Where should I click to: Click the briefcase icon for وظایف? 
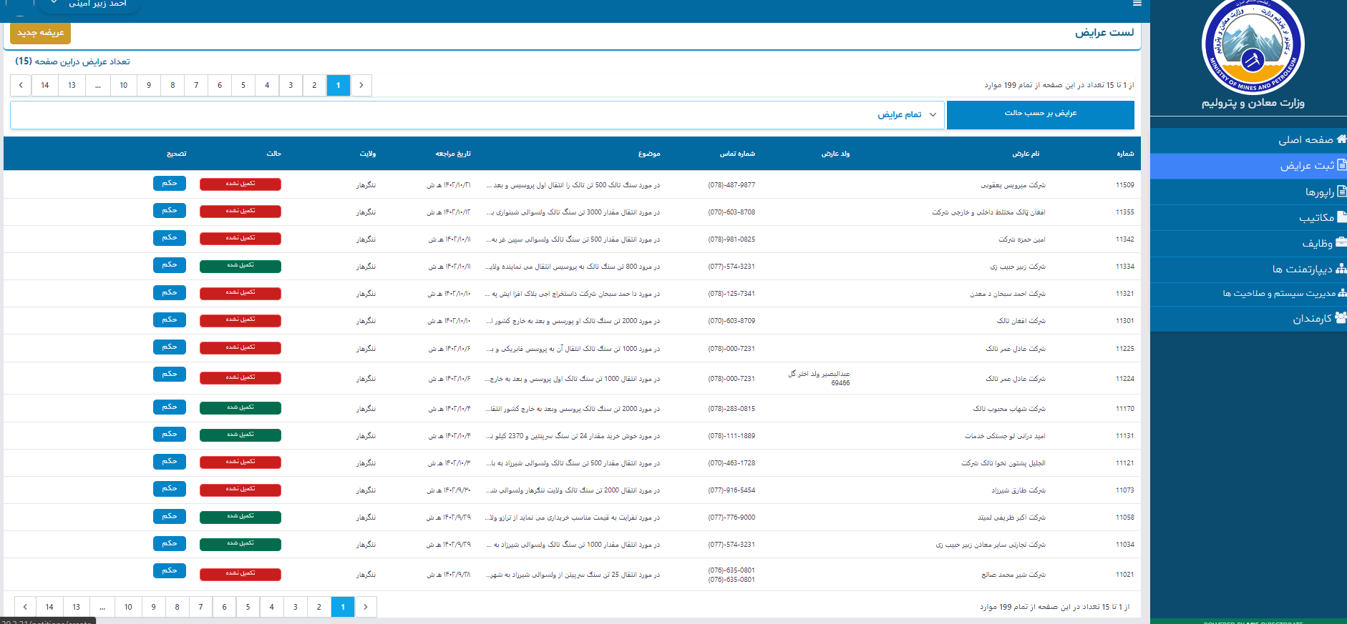1341,242
